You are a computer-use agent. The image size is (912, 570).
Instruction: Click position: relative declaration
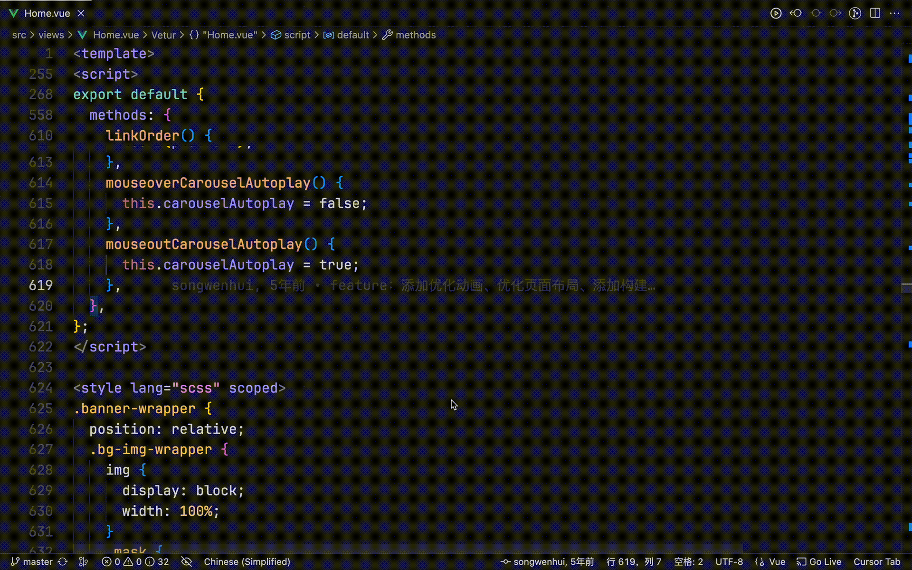167,429
